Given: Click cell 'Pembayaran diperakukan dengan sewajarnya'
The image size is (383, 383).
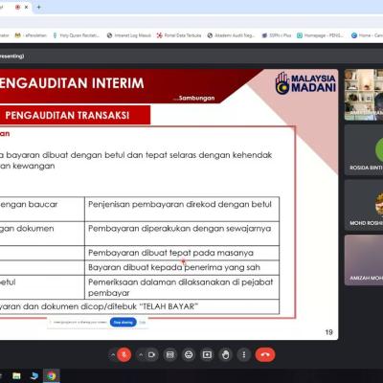Looking at the screenshot, I should point(182,234).
